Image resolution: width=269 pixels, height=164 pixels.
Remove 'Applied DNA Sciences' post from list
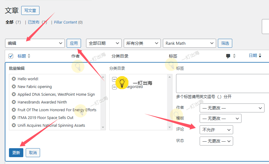(14, 94)
